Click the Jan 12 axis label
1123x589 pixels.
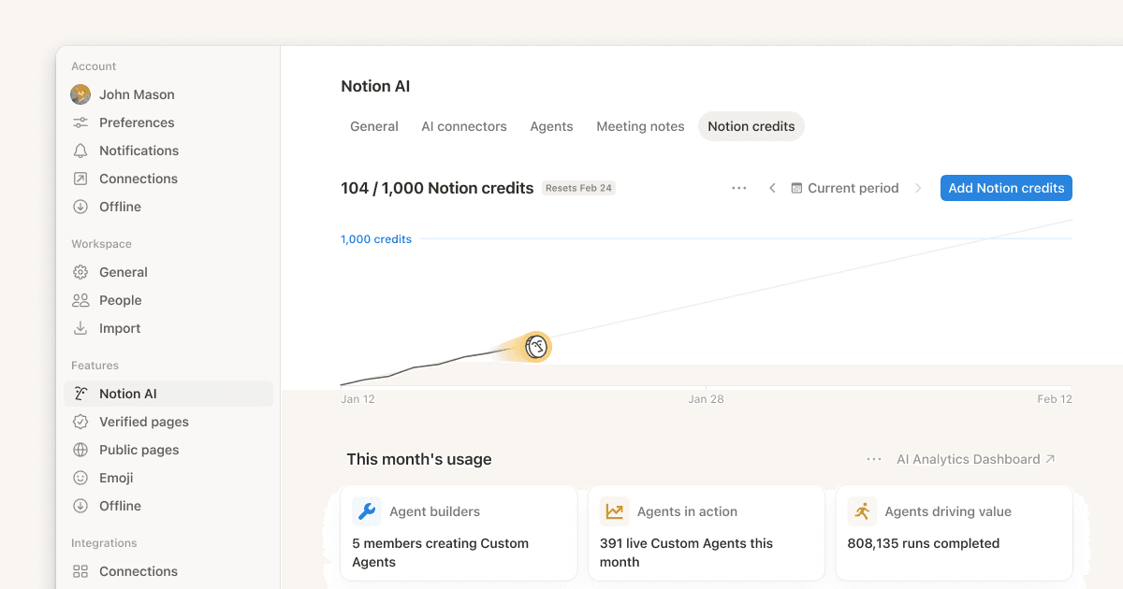coord(357,399)
